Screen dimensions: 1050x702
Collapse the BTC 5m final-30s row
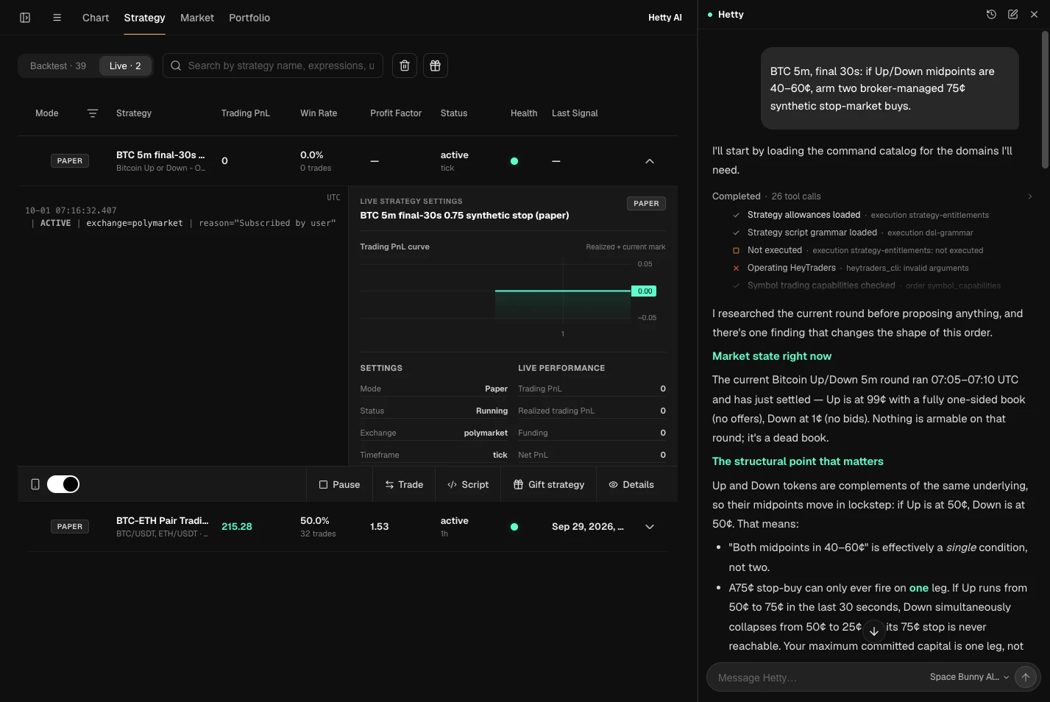pos(650,161)
